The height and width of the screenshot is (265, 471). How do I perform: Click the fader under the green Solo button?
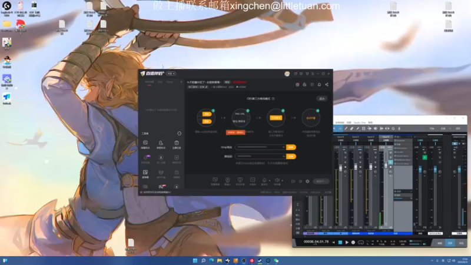[420, 170]
